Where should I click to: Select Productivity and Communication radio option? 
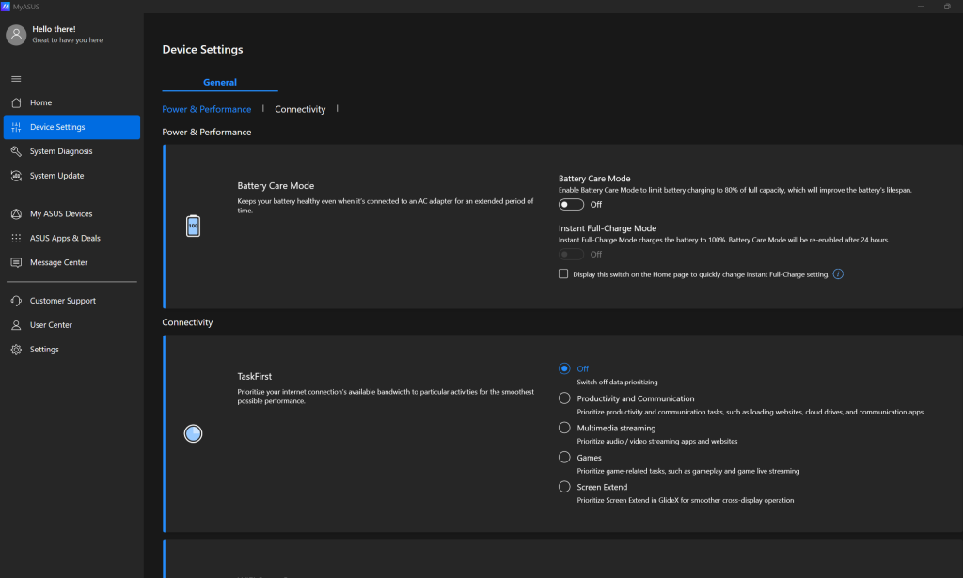click(x=564, y=398)
